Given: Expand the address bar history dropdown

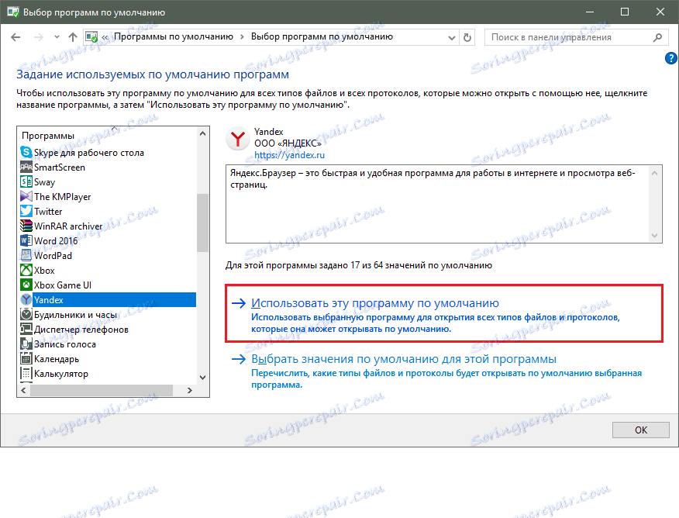Looking at the screenshot, I should coord(452,38).
